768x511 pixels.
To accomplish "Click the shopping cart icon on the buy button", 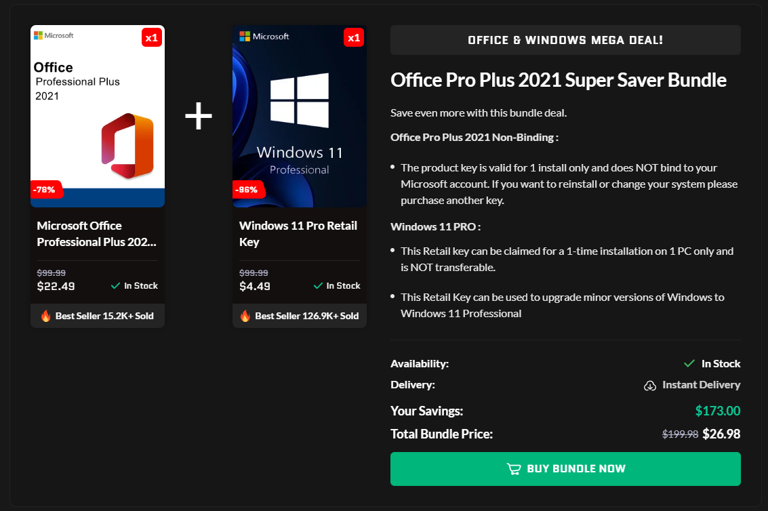I will 513,469.
